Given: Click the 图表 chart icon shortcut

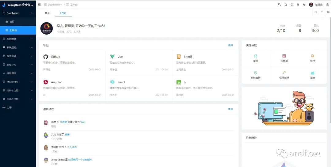Looking at the screenshot, I should 312,73.
